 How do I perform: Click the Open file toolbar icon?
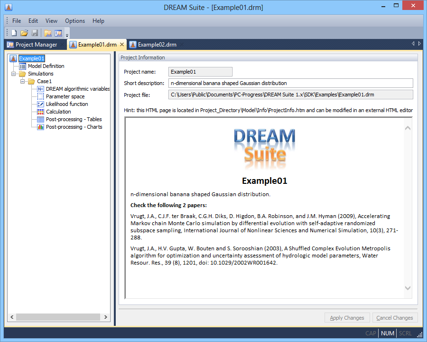pyautogui.click(x=24, y=33)
